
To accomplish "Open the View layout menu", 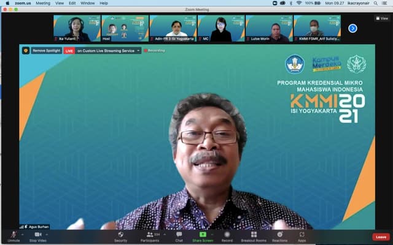I will 382,18.
